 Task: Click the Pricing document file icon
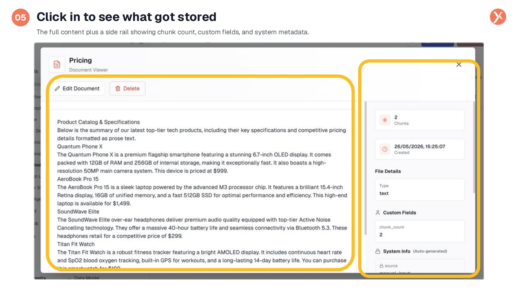click(57, 64)
